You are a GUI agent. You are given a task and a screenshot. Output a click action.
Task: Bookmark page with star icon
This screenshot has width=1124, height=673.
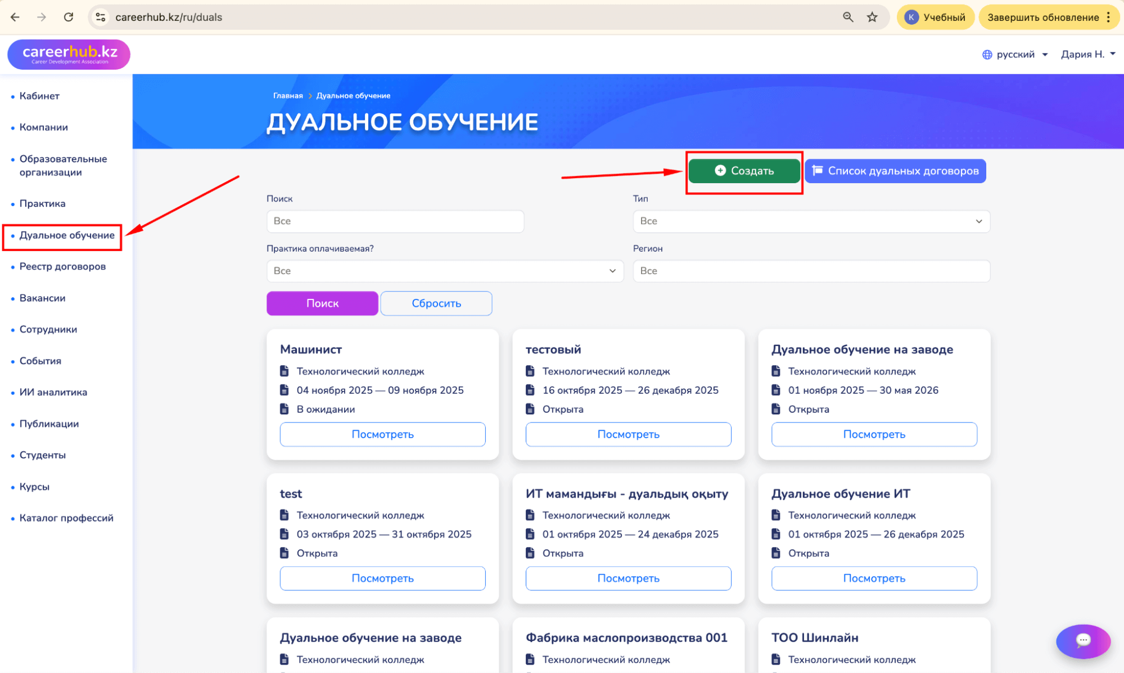pyautogui.click(x=872, y=17)
